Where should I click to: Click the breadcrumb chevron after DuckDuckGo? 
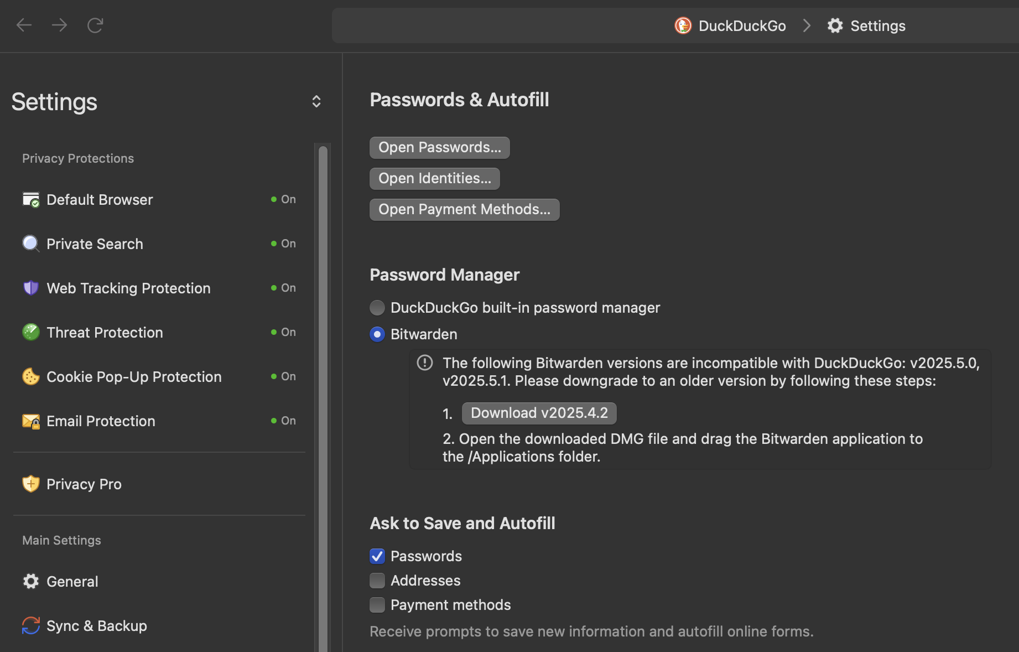coord(807,25)
